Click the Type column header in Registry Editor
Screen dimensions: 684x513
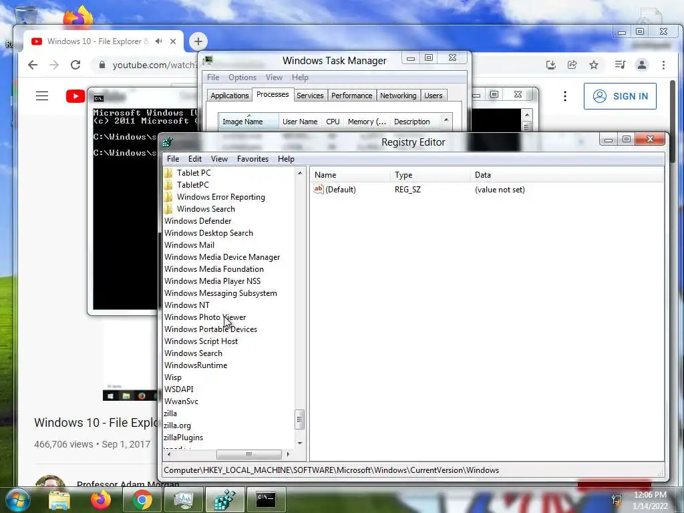(x=431, y=175)
